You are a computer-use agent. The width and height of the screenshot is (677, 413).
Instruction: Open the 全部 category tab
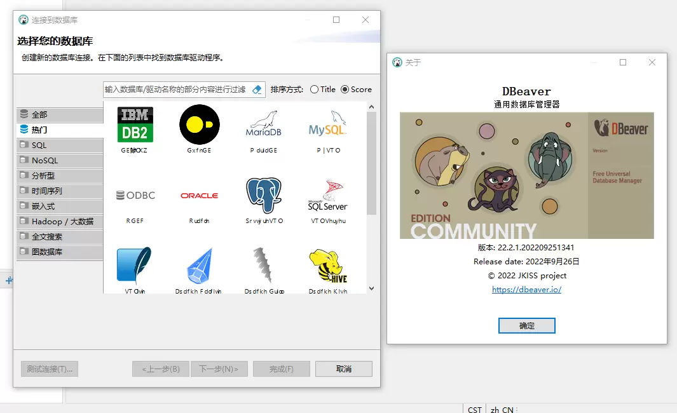(60, 114)
